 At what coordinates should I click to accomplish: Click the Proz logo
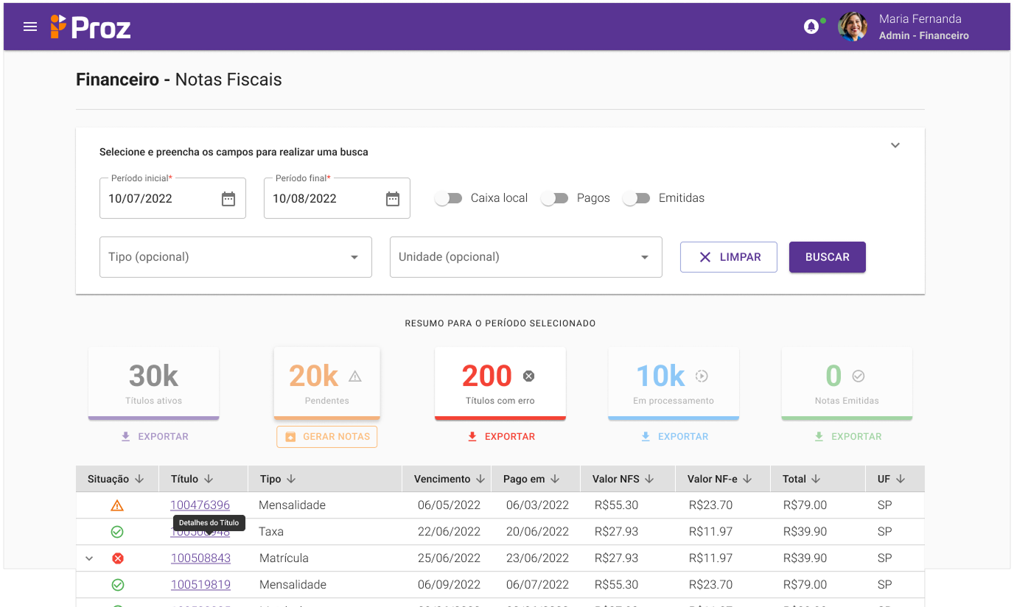91,27
